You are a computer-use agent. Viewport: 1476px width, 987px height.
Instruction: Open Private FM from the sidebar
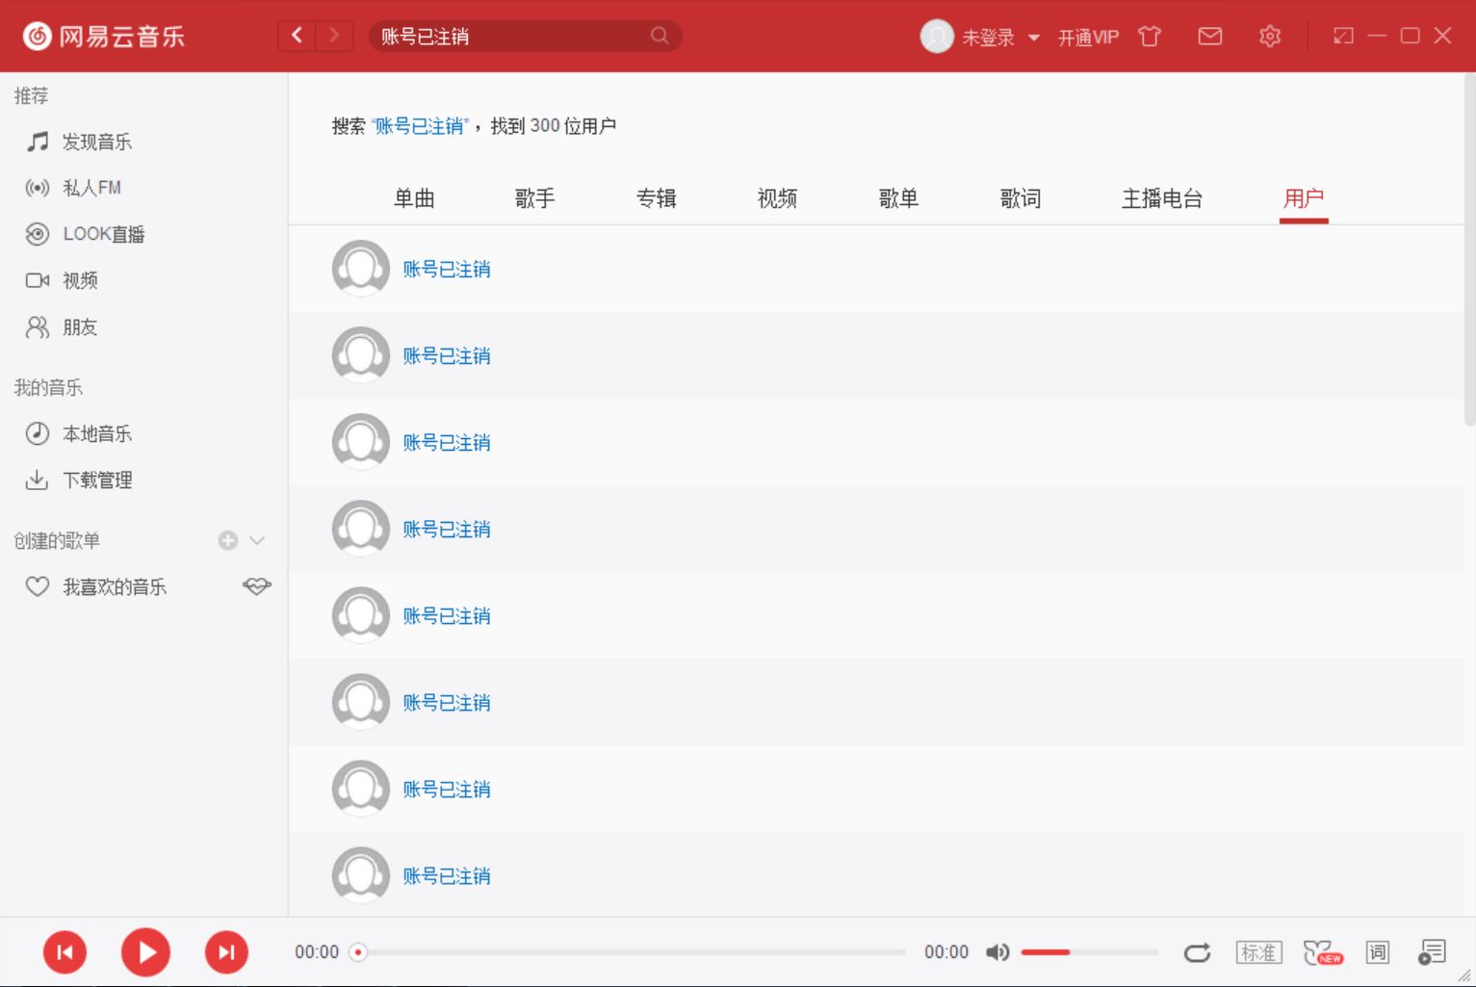[93, 188]
